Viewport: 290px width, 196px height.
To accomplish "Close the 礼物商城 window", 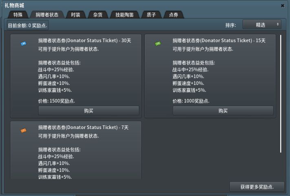I will (283, 6).
